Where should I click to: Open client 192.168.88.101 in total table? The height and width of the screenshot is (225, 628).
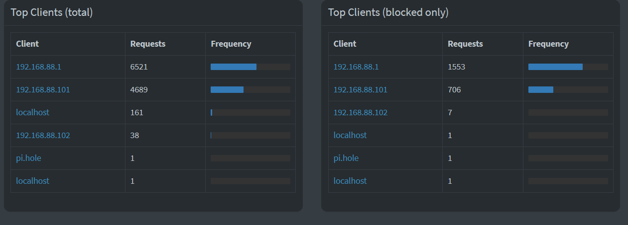coord(43,89)
